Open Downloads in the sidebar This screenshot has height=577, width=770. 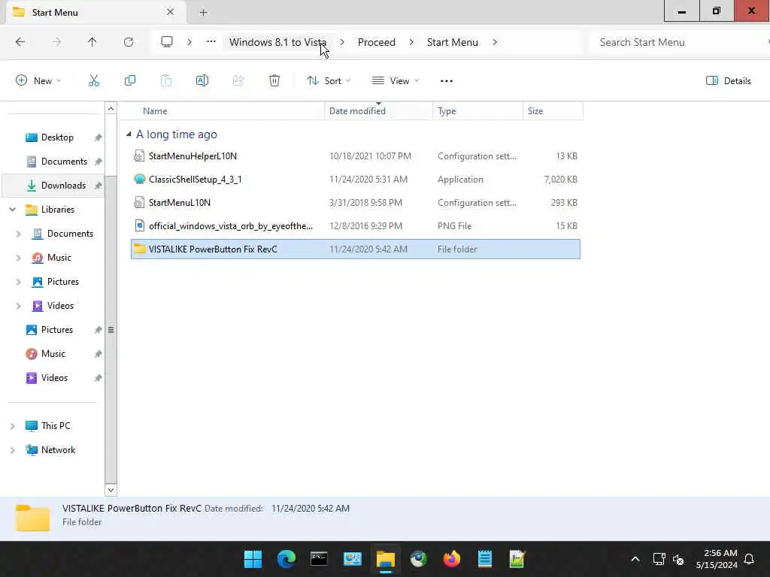tap(53, 186)
